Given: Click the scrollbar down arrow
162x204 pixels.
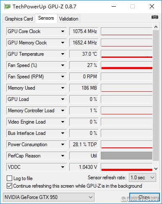Looking at the screenshot, I should click(156, 169).
